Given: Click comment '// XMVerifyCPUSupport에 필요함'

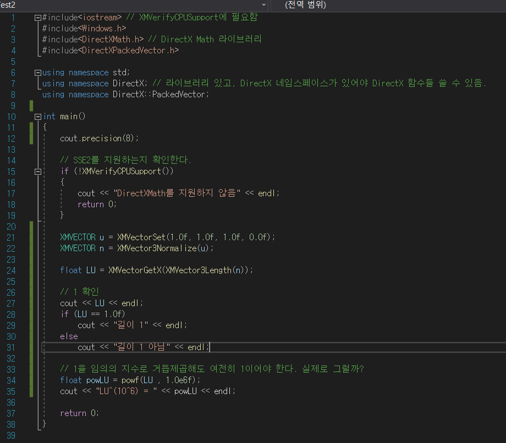Looking at the screenshot, I should click(x=192, y=18).
